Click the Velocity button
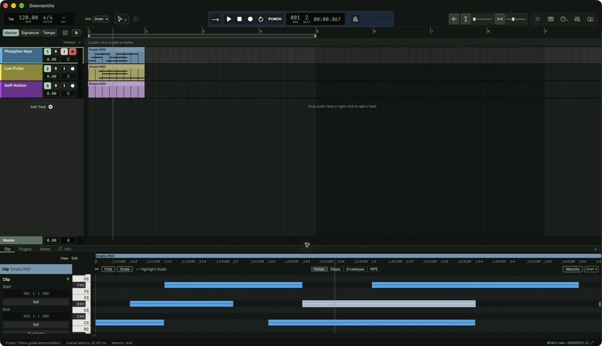The image size is (602, 346). point(572,269)
